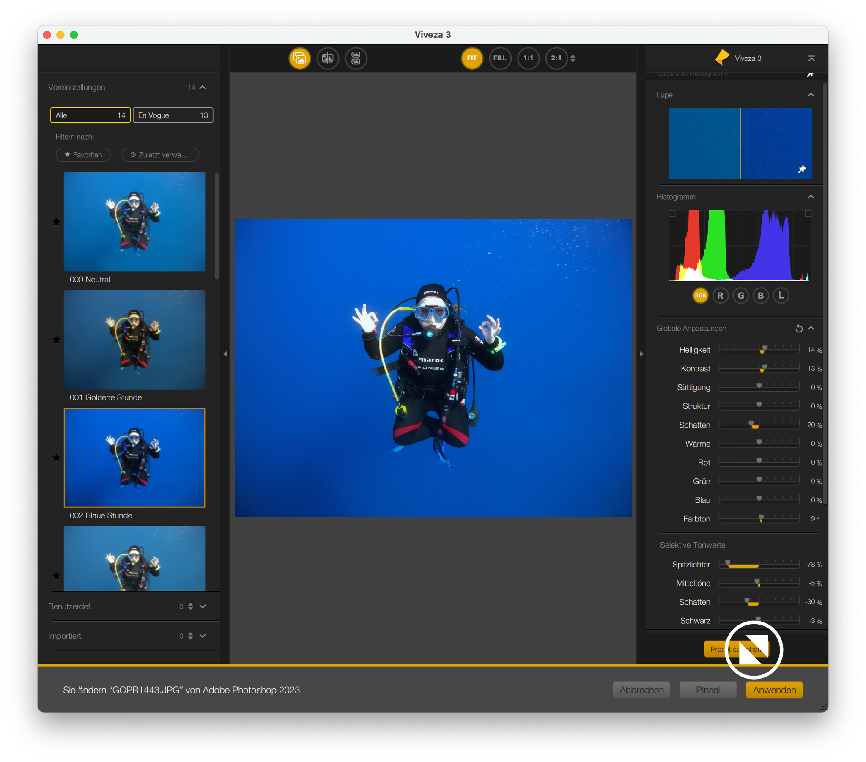
Task: Select the R channel histogram button
Action: [x=720, y=296]
